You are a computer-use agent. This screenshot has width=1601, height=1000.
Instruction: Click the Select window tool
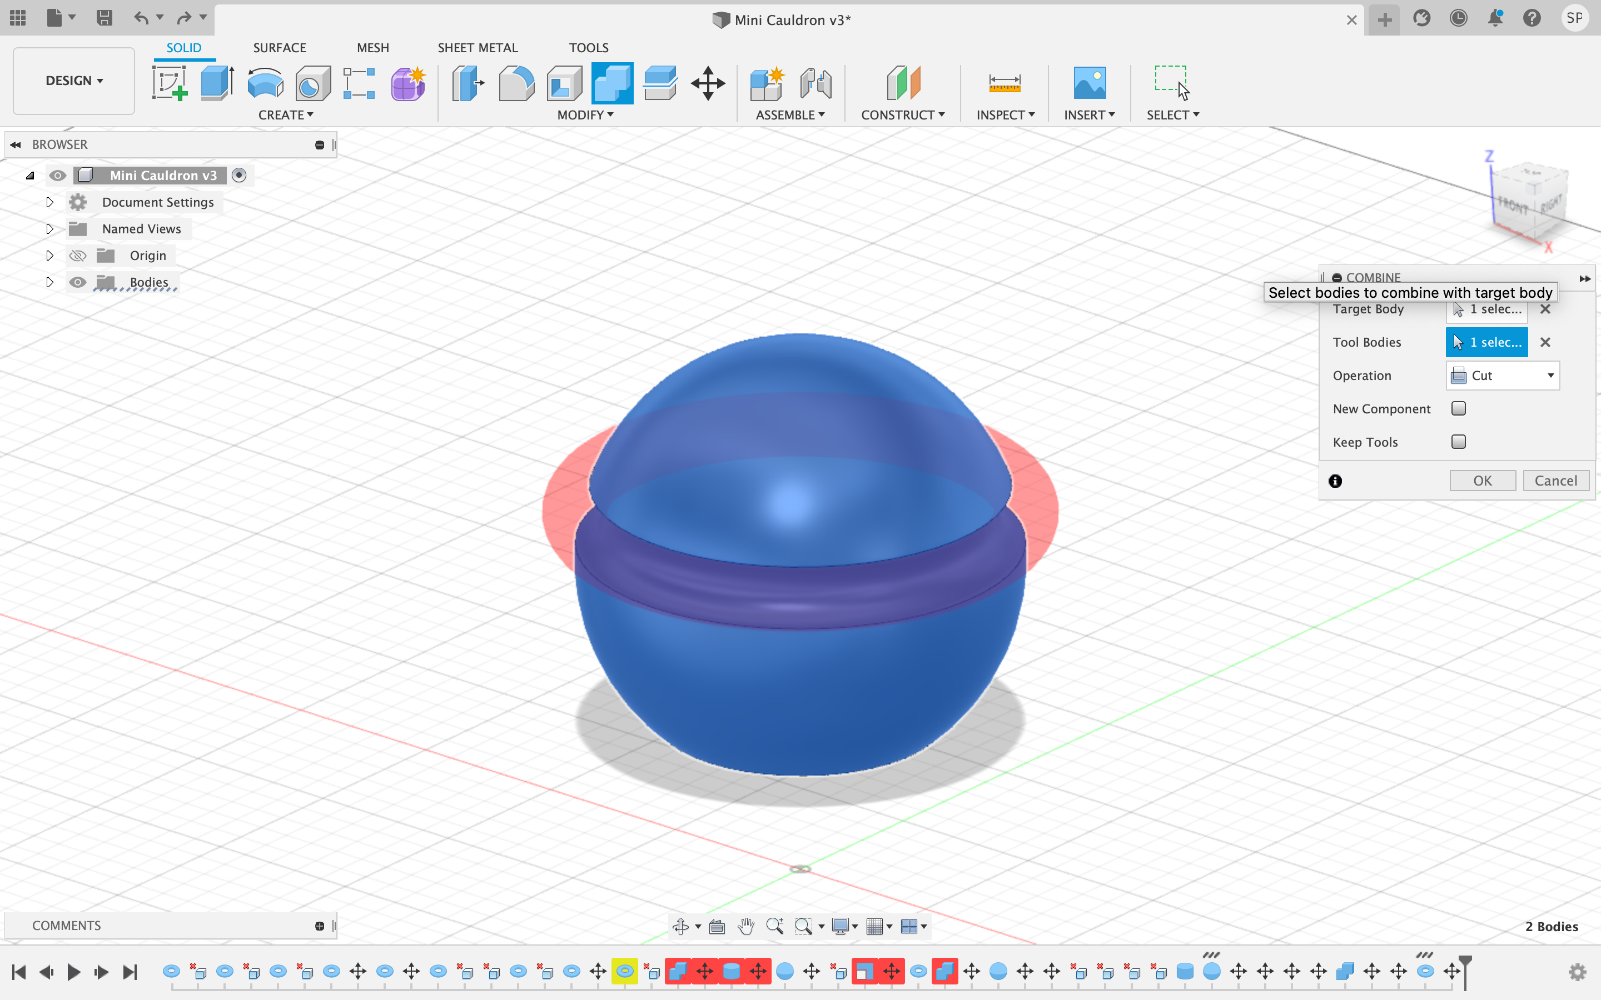point(1172,83)
